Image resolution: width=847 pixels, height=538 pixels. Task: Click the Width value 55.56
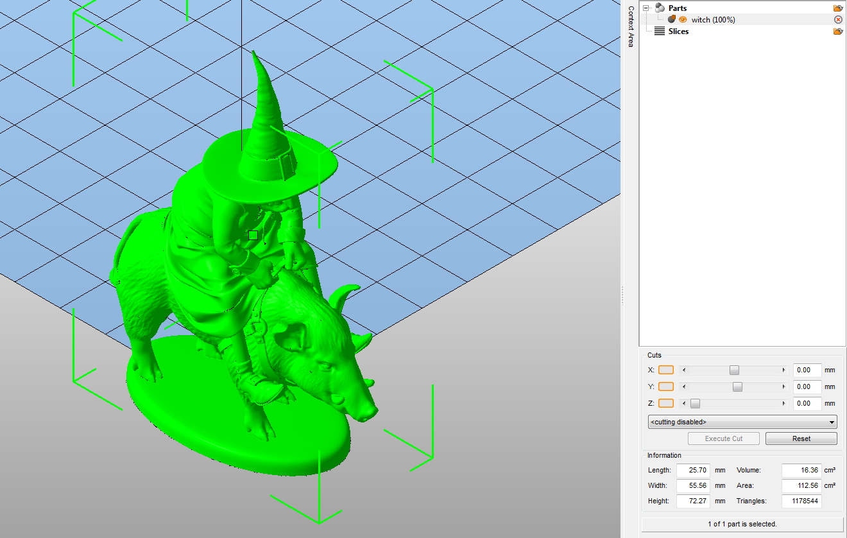click(x=693, y=485)
